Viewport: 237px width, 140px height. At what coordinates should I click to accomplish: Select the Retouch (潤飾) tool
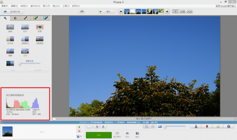[10, 51]
